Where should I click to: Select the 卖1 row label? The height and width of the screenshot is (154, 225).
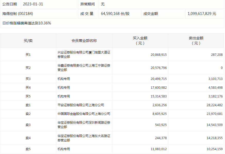(28, 105)
